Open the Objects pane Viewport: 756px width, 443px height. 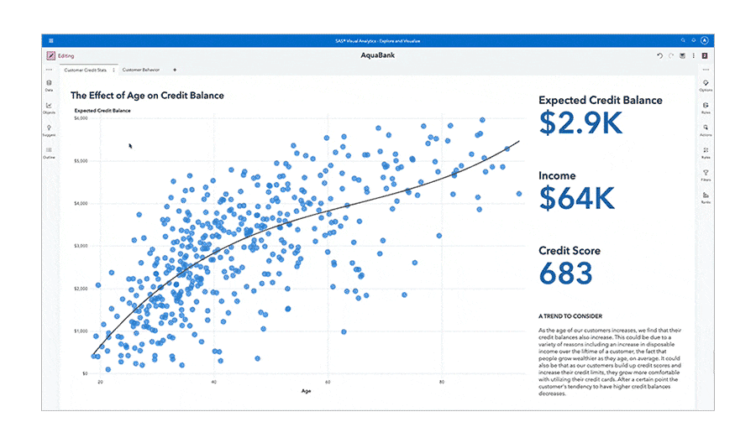(49, 108)
